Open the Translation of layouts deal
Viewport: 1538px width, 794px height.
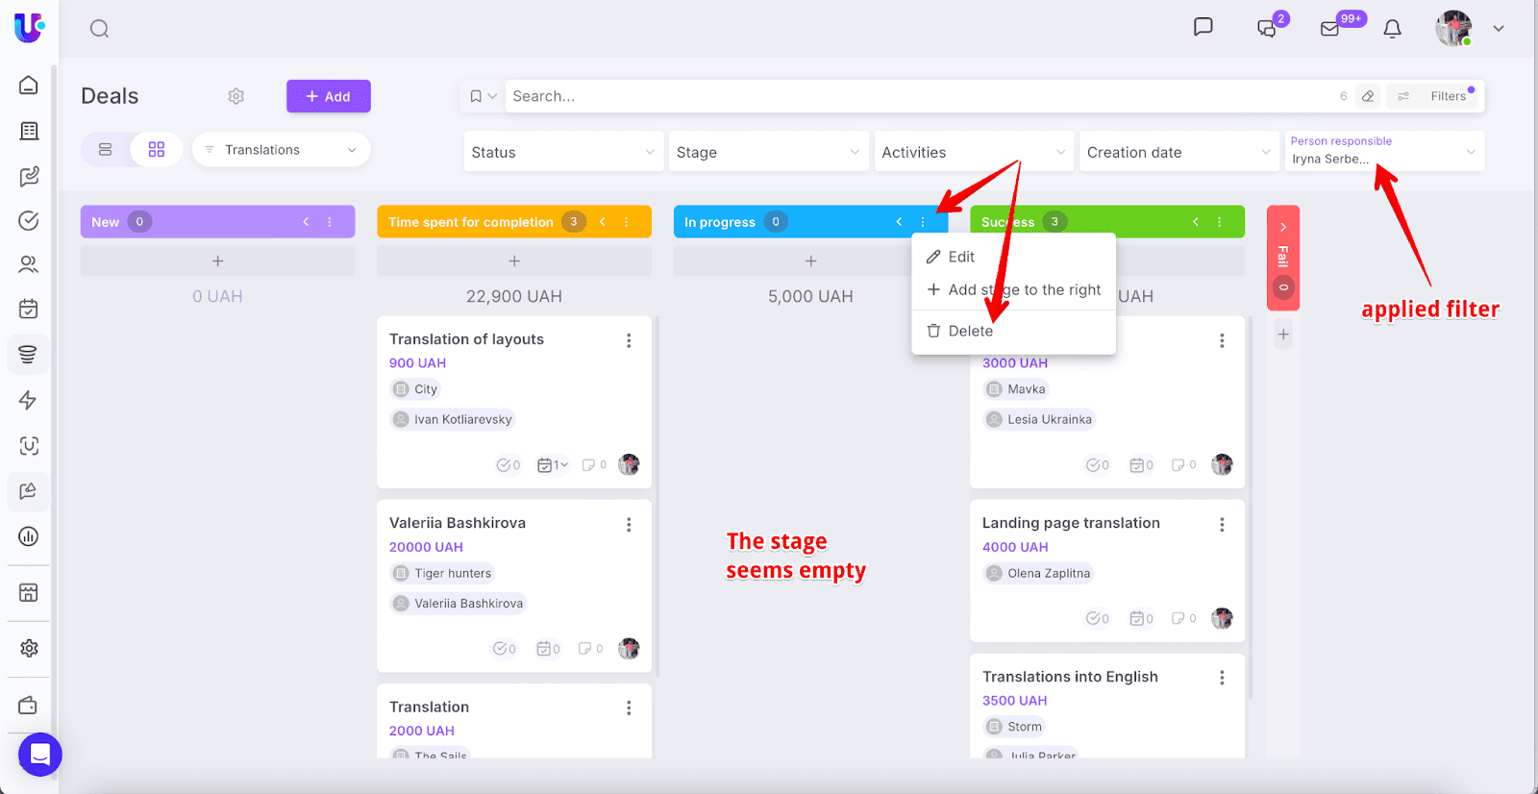pos(466,339)
